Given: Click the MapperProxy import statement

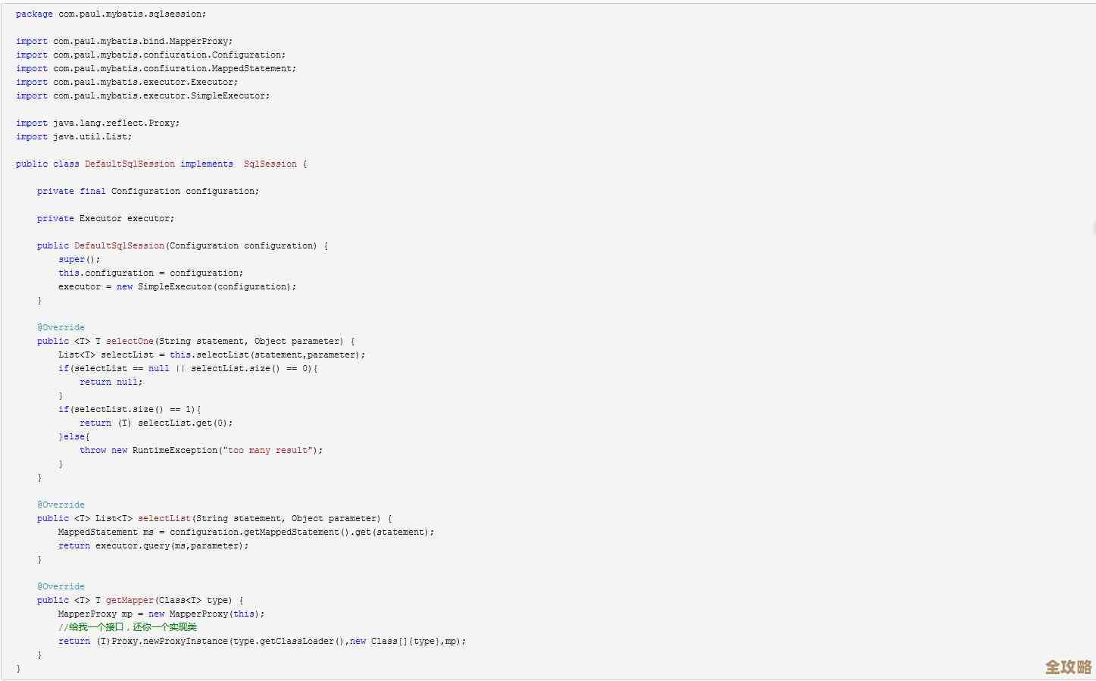Looking at the screenshot, I should [124, 41].
